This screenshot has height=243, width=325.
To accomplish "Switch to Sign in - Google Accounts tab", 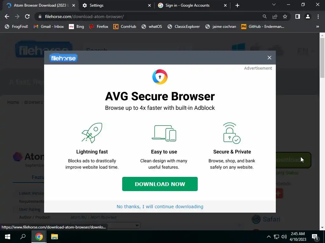I will pyautogui.click(x=192, y=5).
